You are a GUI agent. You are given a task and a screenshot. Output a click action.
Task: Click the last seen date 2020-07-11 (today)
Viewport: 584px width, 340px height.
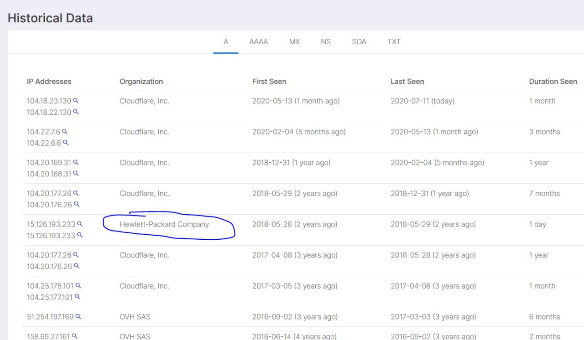click(x=422, y=101)
